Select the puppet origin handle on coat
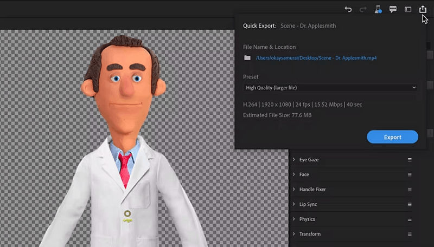Image resolution: width=434 pixels, height=247 pixels. click(127, 213)
